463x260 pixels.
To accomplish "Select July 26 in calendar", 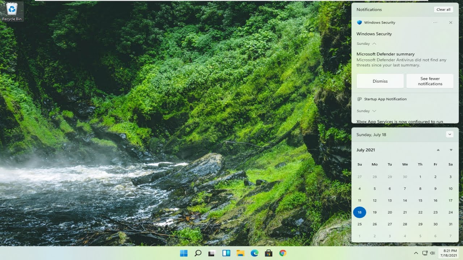I will pos(375,224).
